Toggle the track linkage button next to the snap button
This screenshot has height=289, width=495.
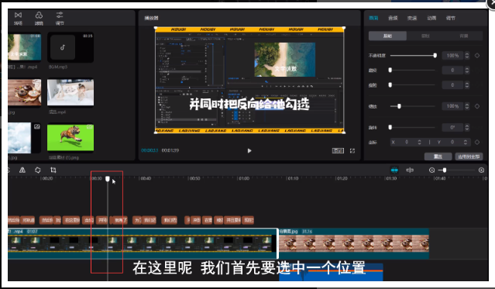(410, 170)
